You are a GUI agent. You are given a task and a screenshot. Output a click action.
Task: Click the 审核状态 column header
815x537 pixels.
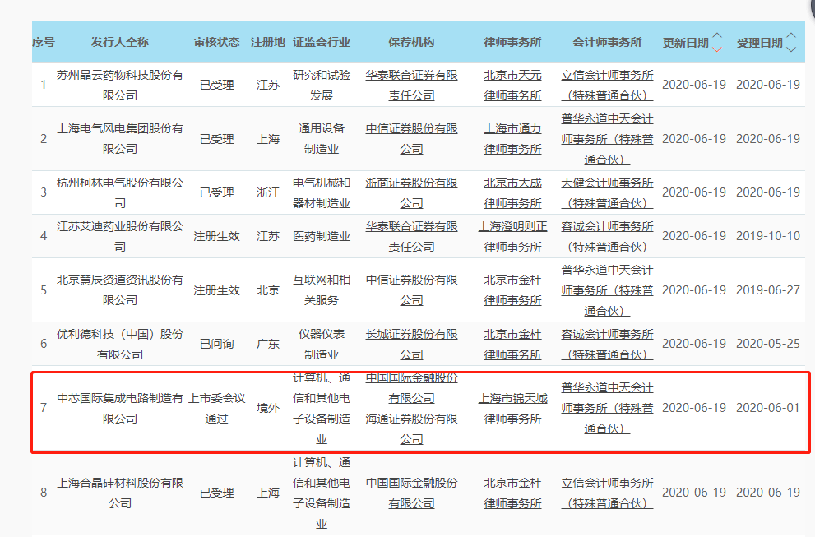click(x=217, y=42)
